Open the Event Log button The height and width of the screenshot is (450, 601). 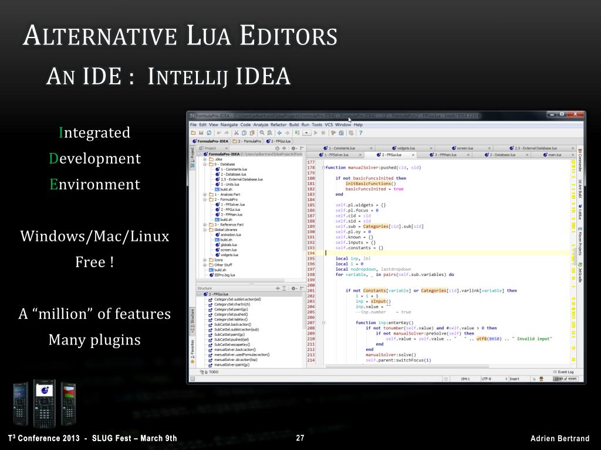click(563, 372)
